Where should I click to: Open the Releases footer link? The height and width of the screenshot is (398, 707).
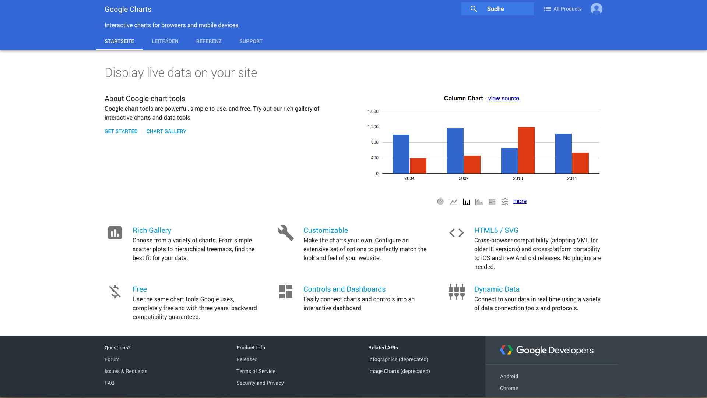pos(247,359)
